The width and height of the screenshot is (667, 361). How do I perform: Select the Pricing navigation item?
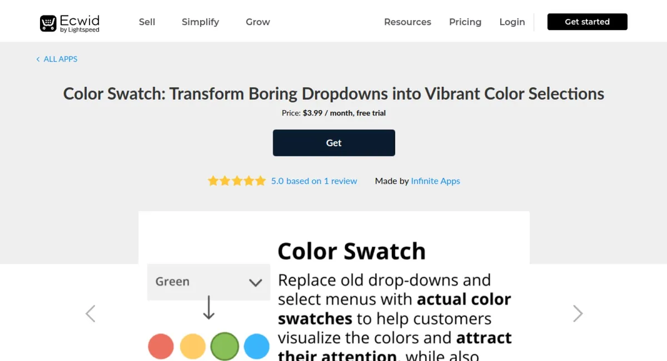click(465, 22)
